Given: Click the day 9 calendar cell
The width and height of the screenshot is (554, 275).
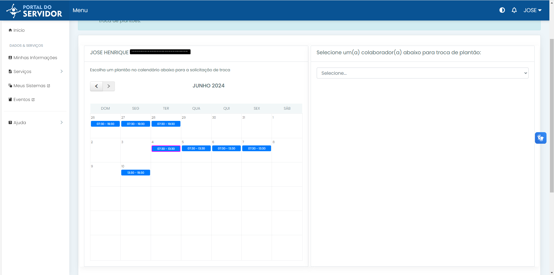Looking at the screenshot, I should [105, 175].
